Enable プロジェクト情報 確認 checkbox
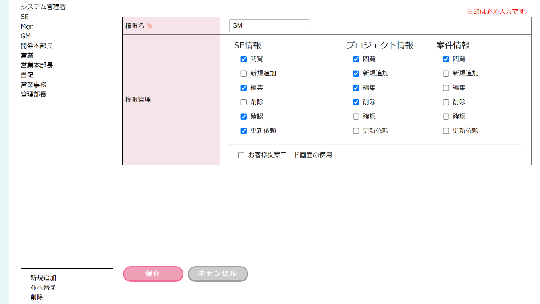 (356, 117)
